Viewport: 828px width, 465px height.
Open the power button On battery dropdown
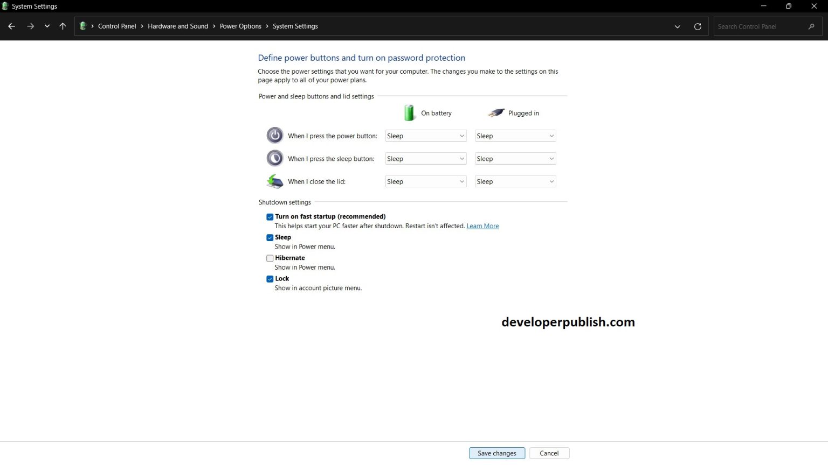pyautogui.click(x=425, y=136)
